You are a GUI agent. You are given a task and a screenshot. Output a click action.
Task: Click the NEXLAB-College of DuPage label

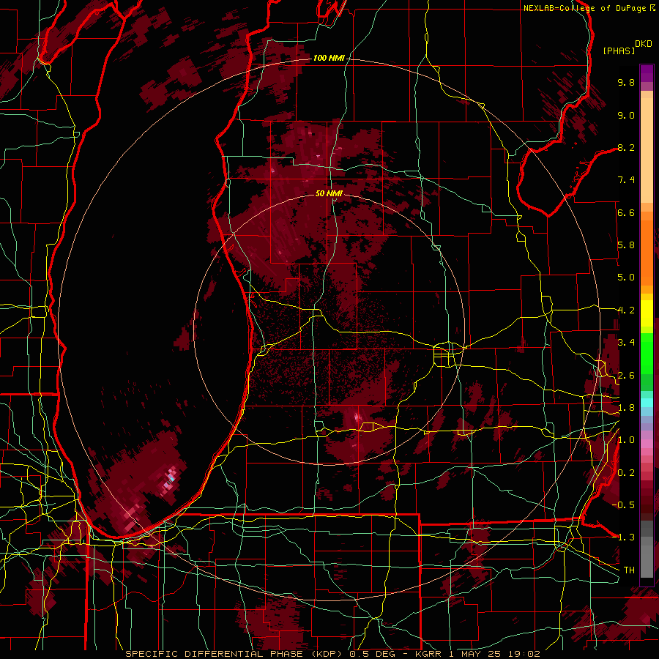coord(585,8)
